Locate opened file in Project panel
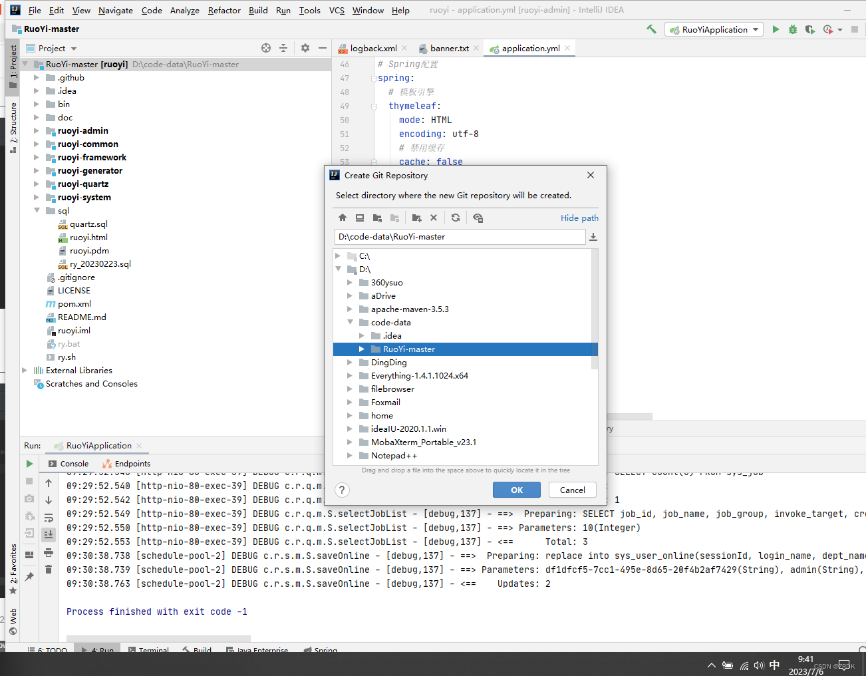Screen dimensions: 866x676 click(266, 48)
